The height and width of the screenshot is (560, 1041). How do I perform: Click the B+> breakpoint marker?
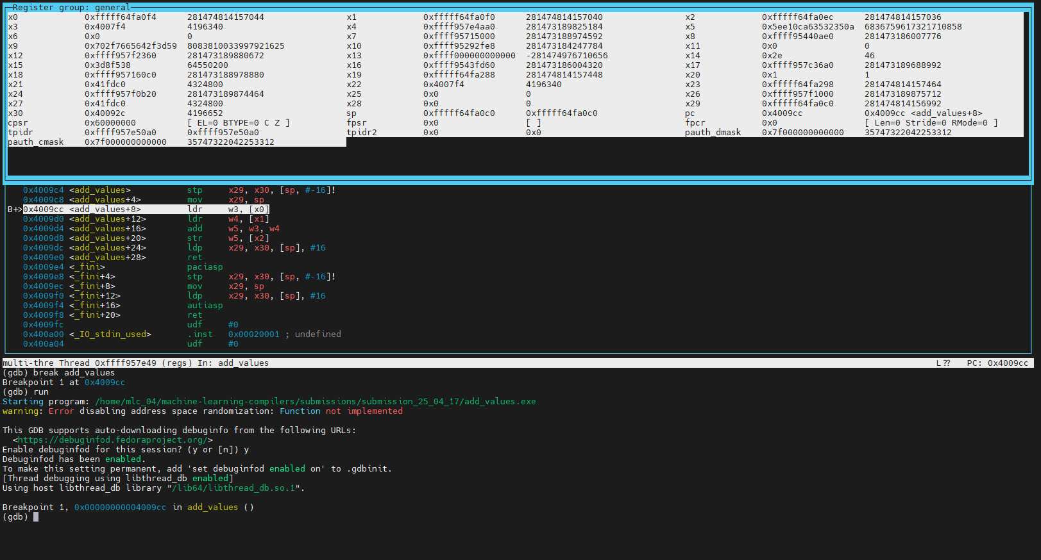(x=15, y=210)
